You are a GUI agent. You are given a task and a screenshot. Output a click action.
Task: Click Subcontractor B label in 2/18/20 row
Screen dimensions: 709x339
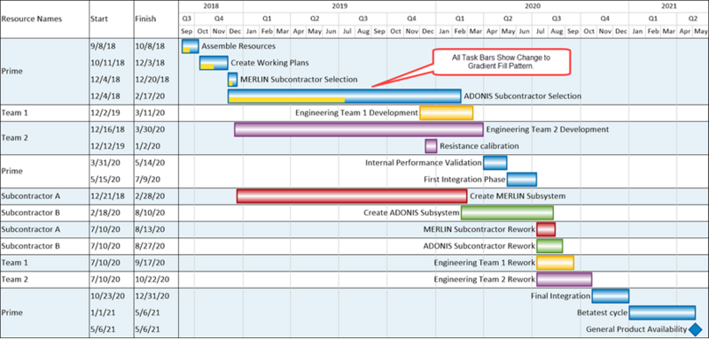tap(31, 212)
